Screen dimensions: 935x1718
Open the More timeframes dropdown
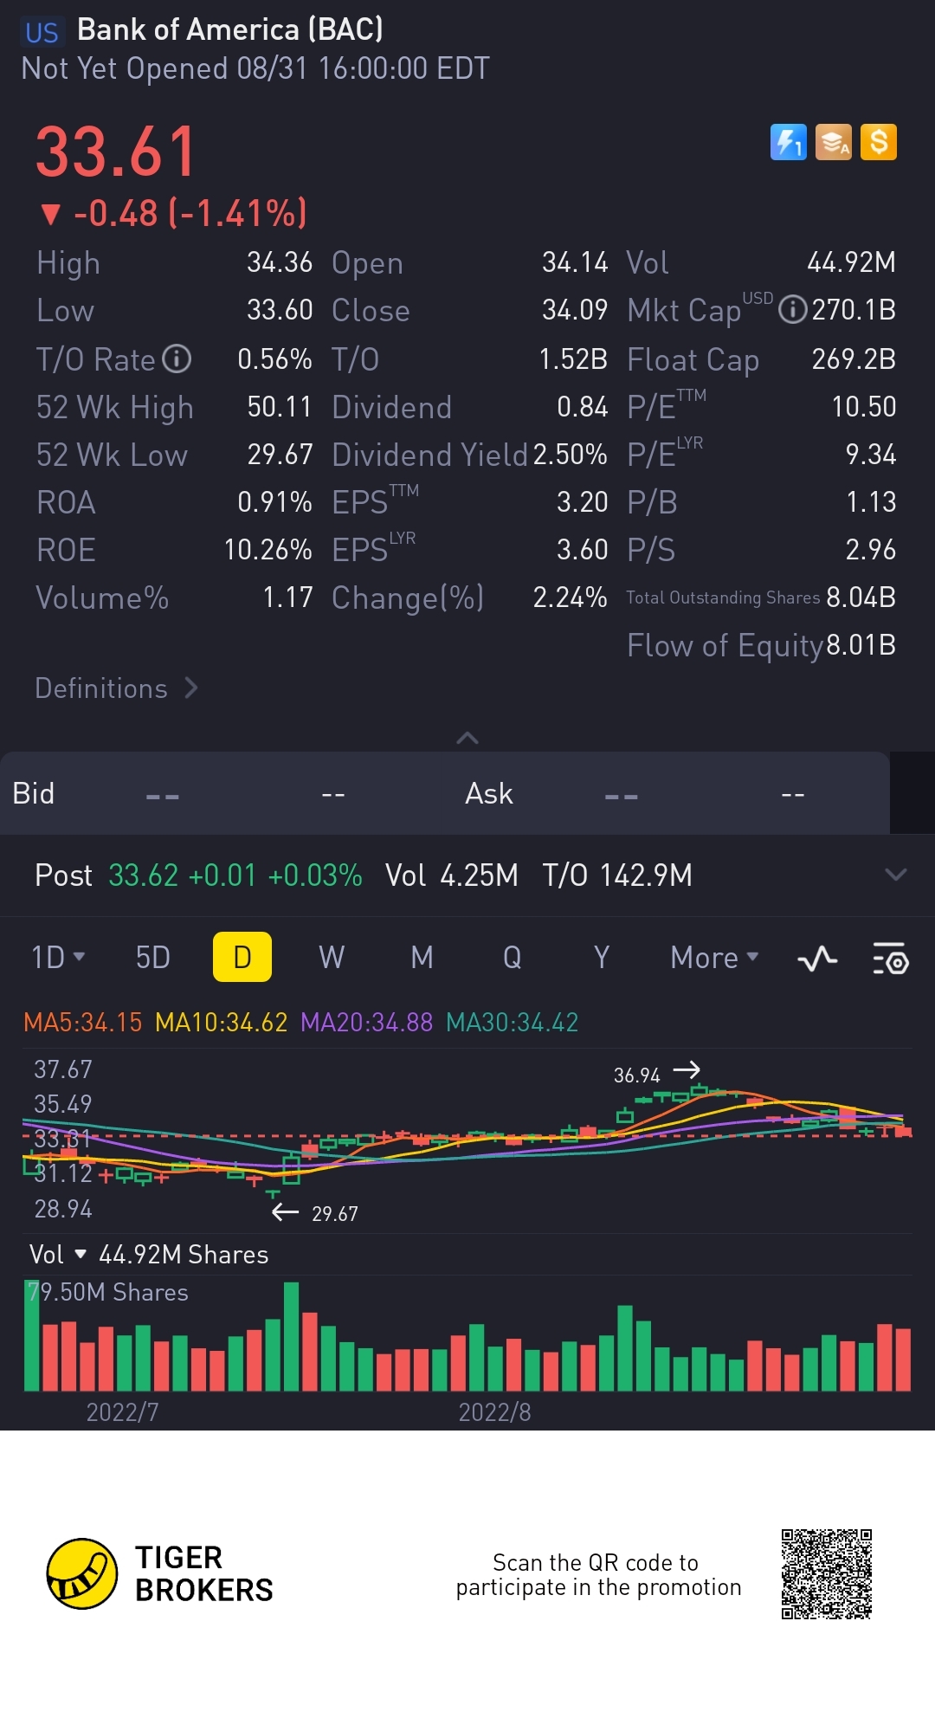714,958
